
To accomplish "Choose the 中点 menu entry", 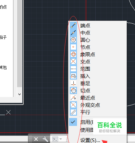I will [x=85, y=33].
